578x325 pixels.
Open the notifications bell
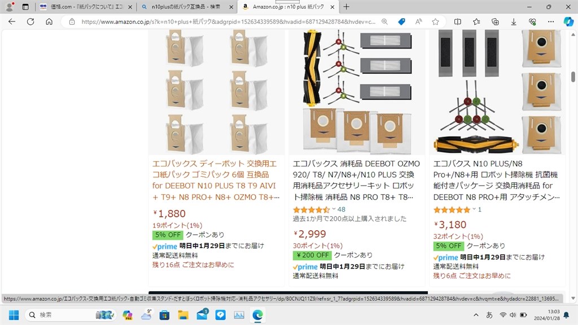click(567, 315)
